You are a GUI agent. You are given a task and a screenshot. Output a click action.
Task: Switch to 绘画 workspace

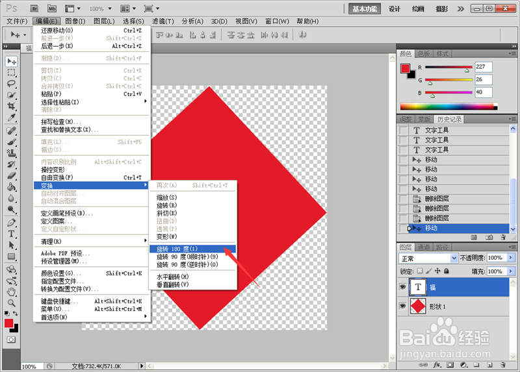[418, 9]
